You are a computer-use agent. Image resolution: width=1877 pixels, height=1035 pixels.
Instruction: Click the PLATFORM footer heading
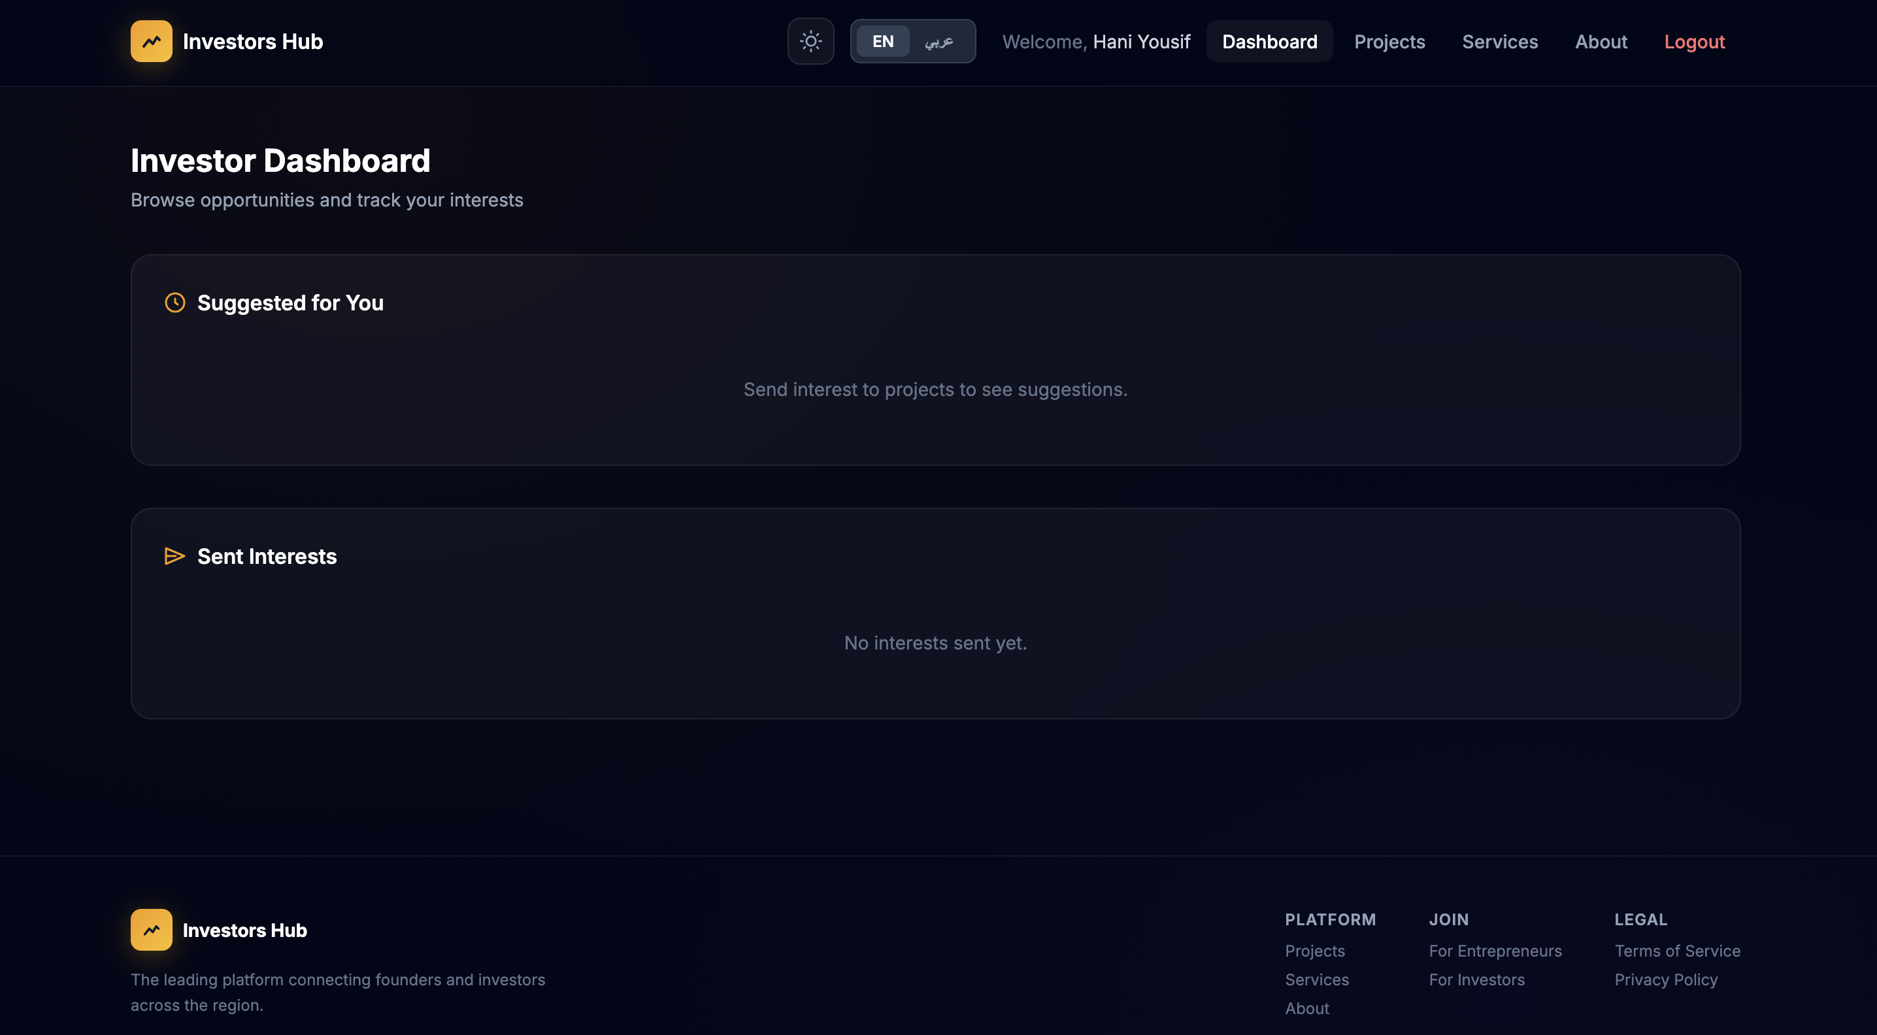tap(1331, 919)
